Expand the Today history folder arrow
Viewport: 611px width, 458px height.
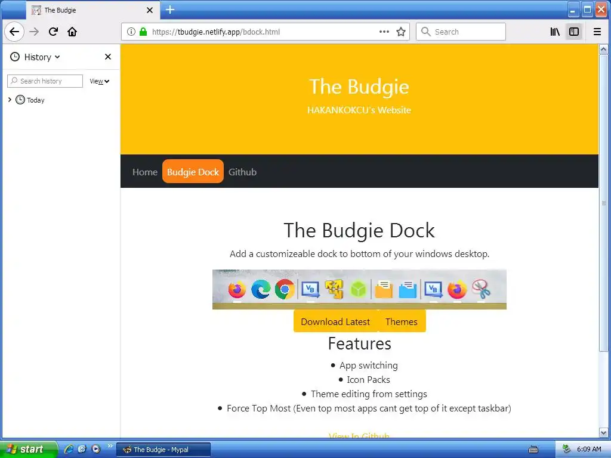pyautogui.click(x=10, y=100)
